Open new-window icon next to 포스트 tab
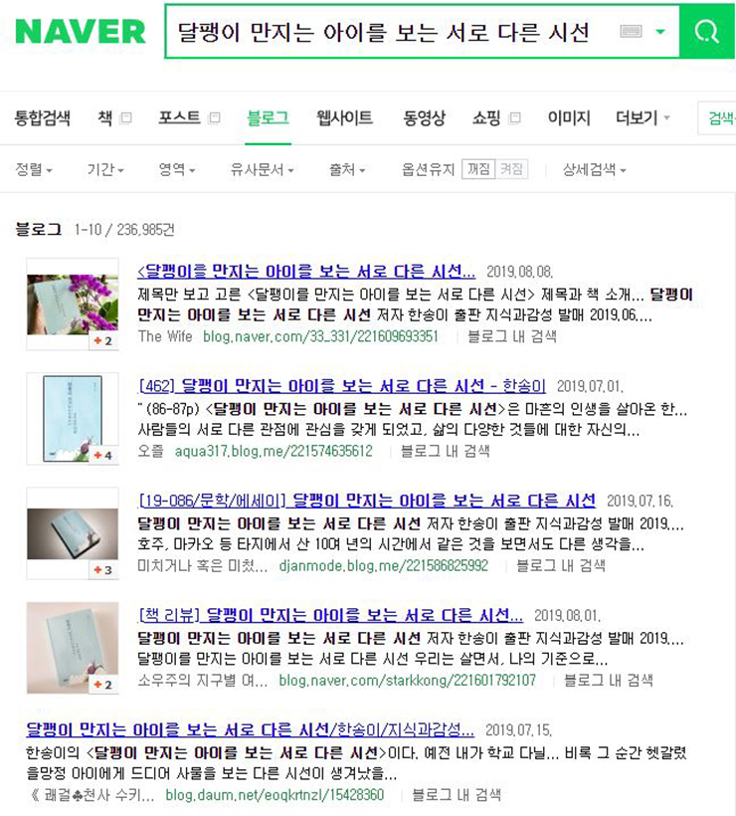Viewport: 736px width, 816px height. [x=214, y=118]
